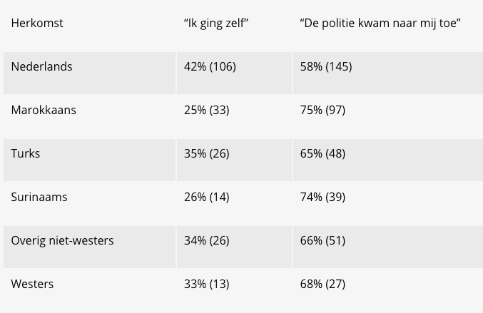Select the Surinaams row label

tap(39, 197)
